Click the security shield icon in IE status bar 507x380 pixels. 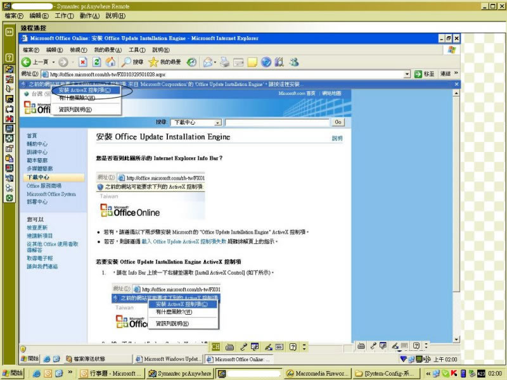(23, 350)
